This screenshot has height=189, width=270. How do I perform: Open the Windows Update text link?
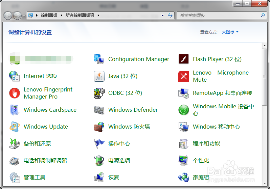tap(46, 127)
